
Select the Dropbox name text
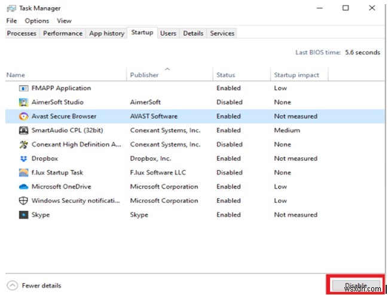click(x=45, y=159)
